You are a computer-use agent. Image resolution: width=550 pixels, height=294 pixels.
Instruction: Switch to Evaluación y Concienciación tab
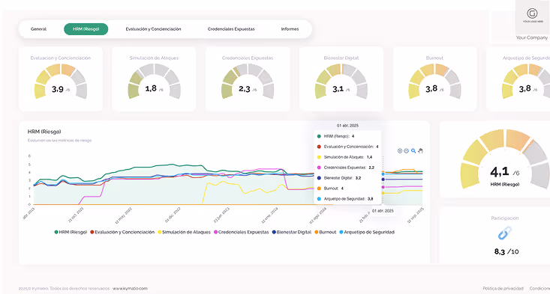coord(153,29)
